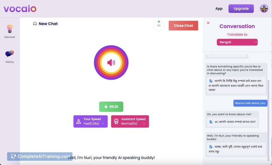Click translate icon under 'Oh, you want to know'
The image size is (272, 165).
tap(211, 122)
